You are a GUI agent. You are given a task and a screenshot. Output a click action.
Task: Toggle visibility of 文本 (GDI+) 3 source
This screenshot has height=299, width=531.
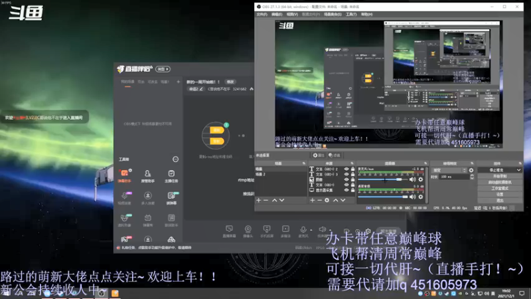346,174
